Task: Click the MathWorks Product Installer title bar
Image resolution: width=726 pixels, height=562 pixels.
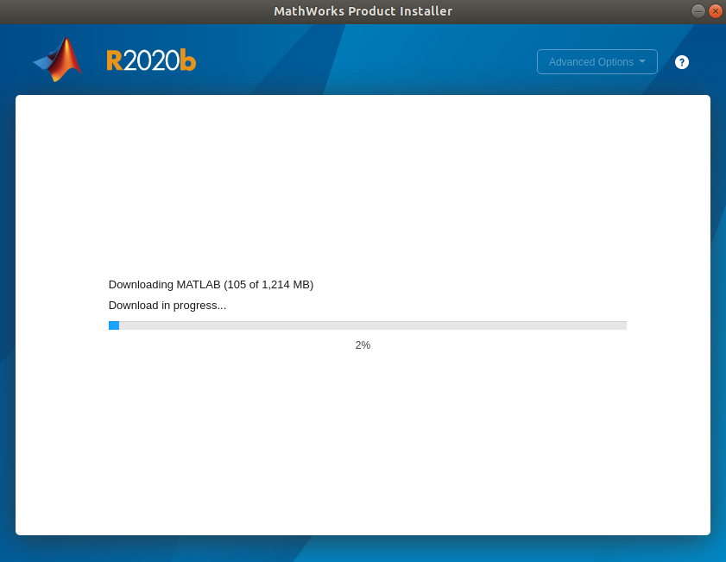Action: [x=363, y=11]
